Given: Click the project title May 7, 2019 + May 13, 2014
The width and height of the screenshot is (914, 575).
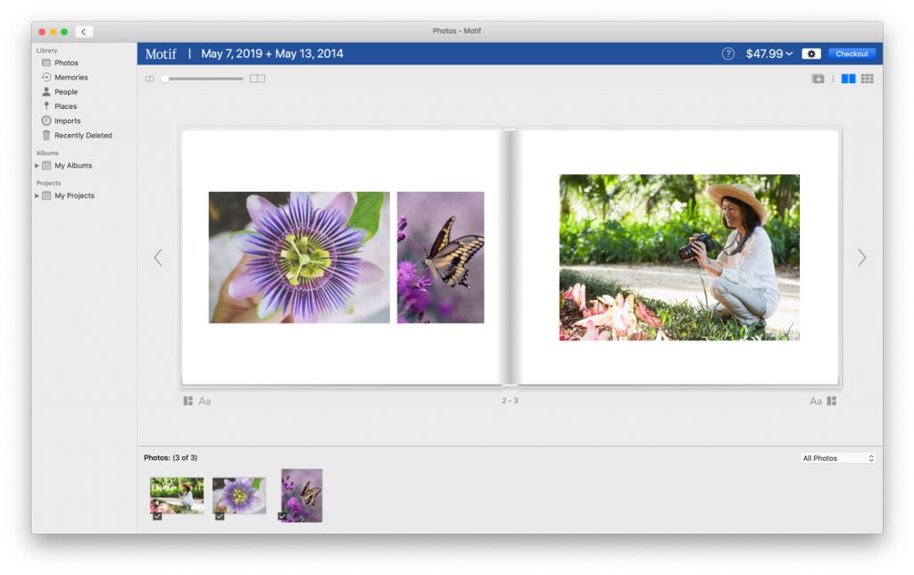Looking at the screenshot, I should pos(272,54).
